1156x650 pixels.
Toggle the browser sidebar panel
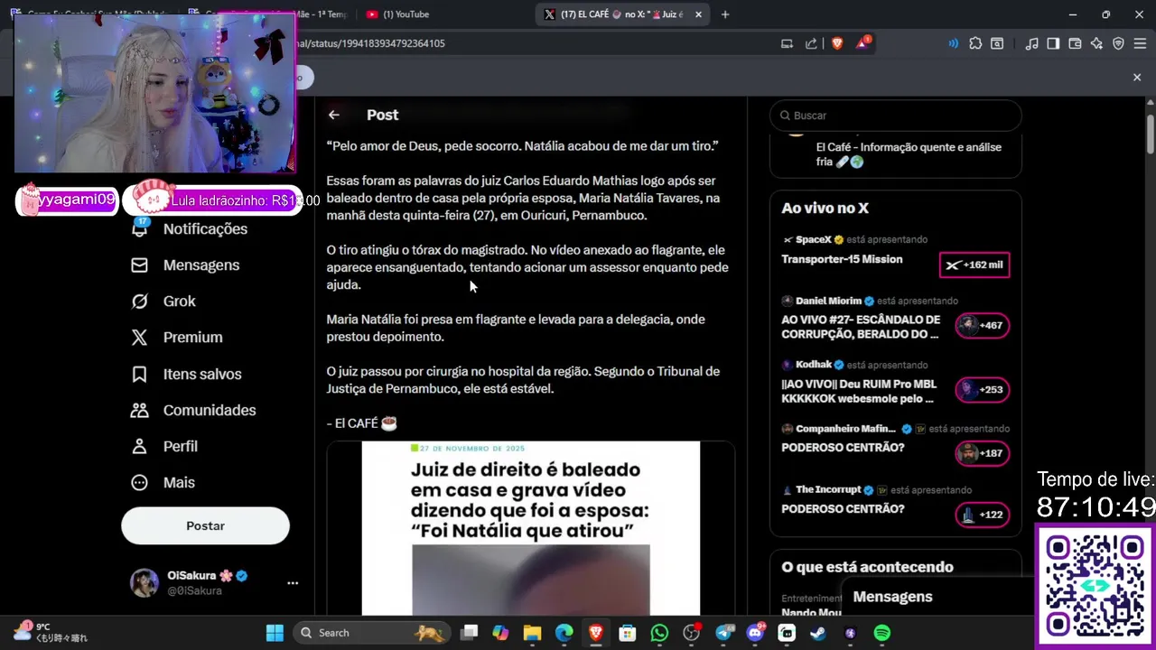pyautogui.click(x=1053, y=43)
